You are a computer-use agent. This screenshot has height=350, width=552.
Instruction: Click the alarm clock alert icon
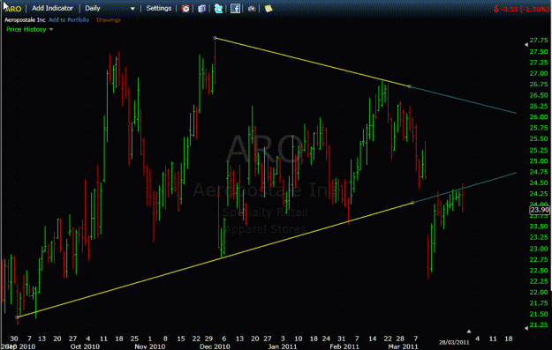click(185, 9)
